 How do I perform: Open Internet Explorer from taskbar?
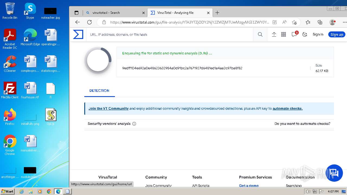pyautogui.click(x=21, y=191)
